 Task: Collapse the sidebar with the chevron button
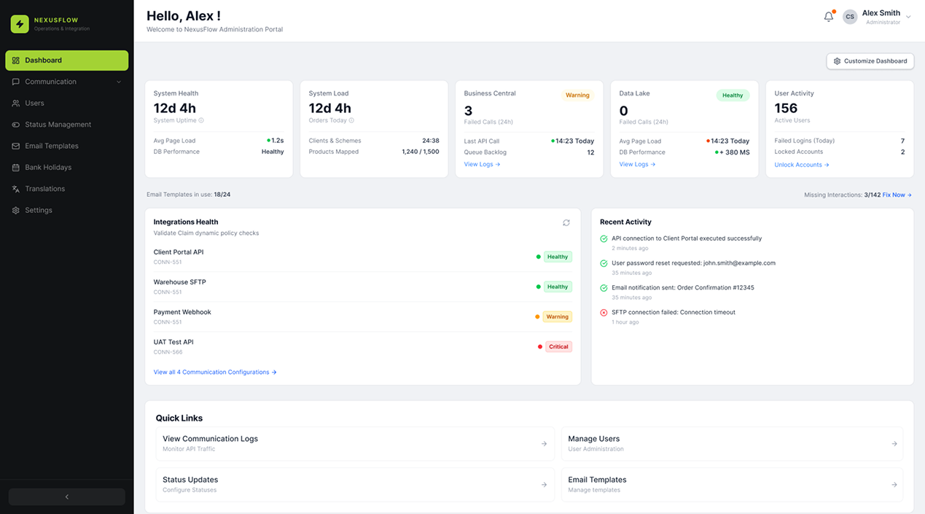67,497
